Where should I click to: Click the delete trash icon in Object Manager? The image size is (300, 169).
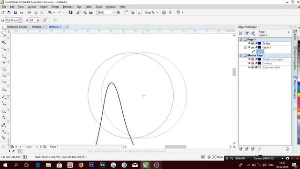(287, 149)
